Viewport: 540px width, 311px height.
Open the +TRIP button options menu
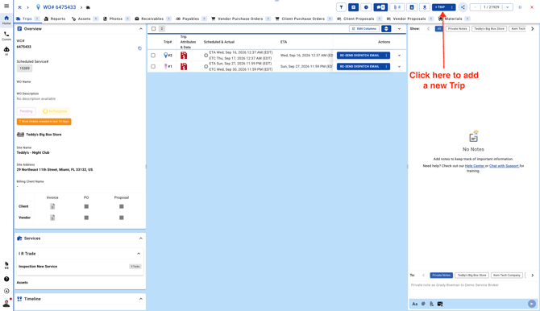pyautogui.click(x=452, y=7)
